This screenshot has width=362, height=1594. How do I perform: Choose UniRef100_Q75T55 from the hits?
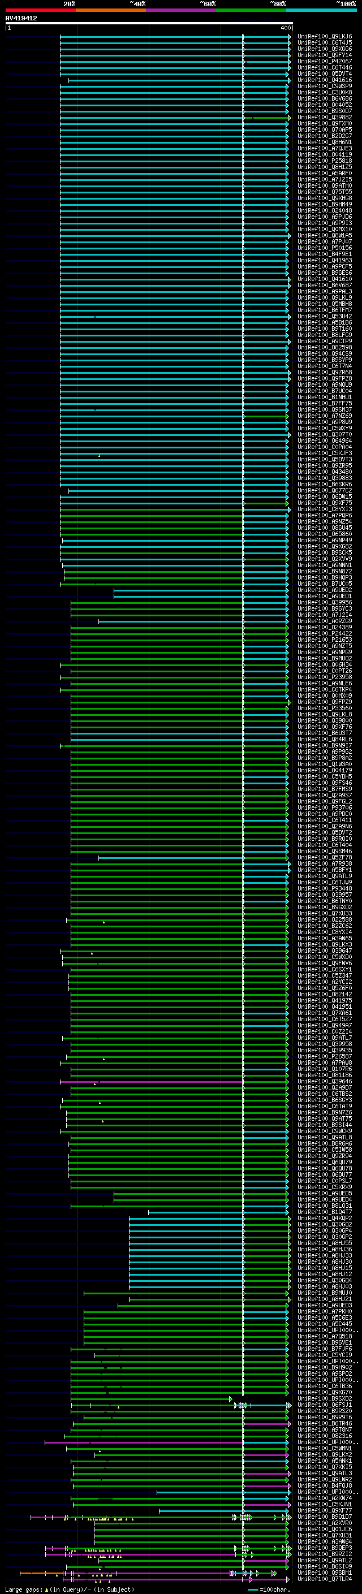point(325,192)
